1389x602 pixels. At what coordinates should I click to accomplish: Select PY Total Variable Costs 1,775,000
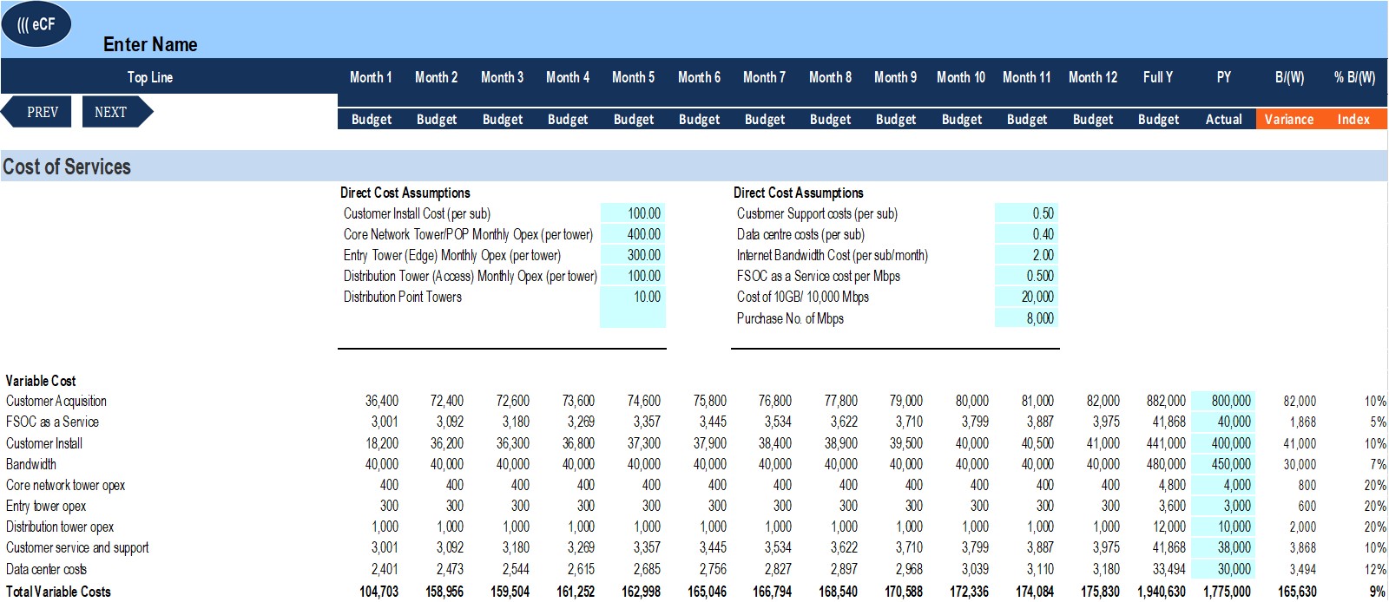pyautogui.click(x=1227, y=592)
